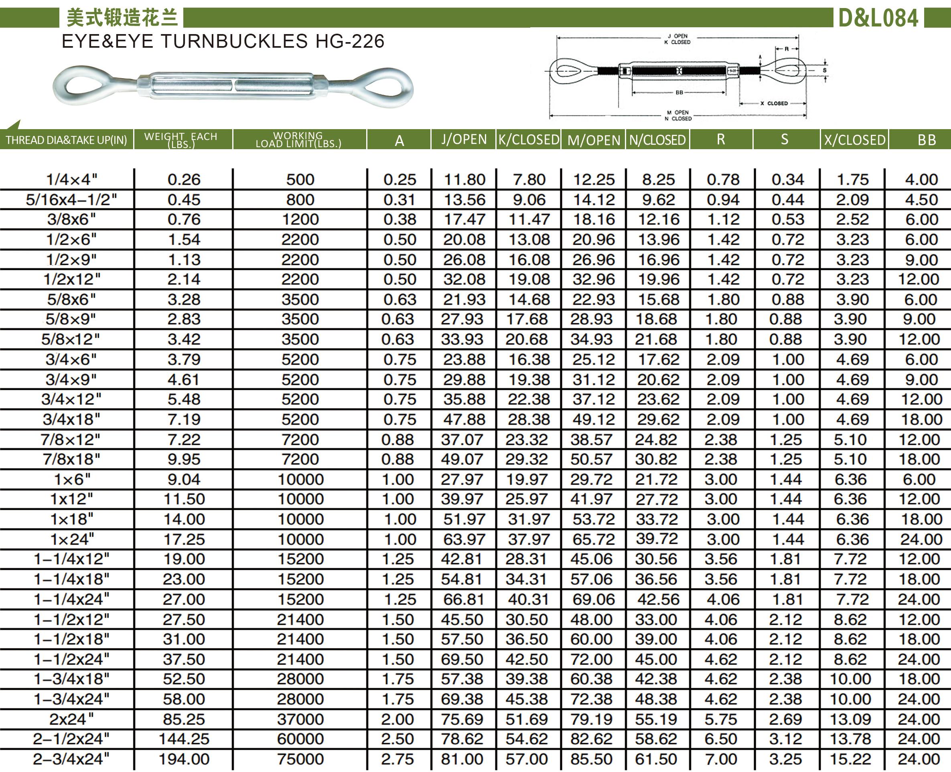Click the 1/4×4" thread size cell
This screenshot has width=951, height=772.
[x=72, y=180]
